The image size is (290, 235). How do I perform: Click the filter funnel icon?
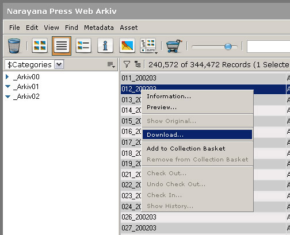[x=127, y=64]
